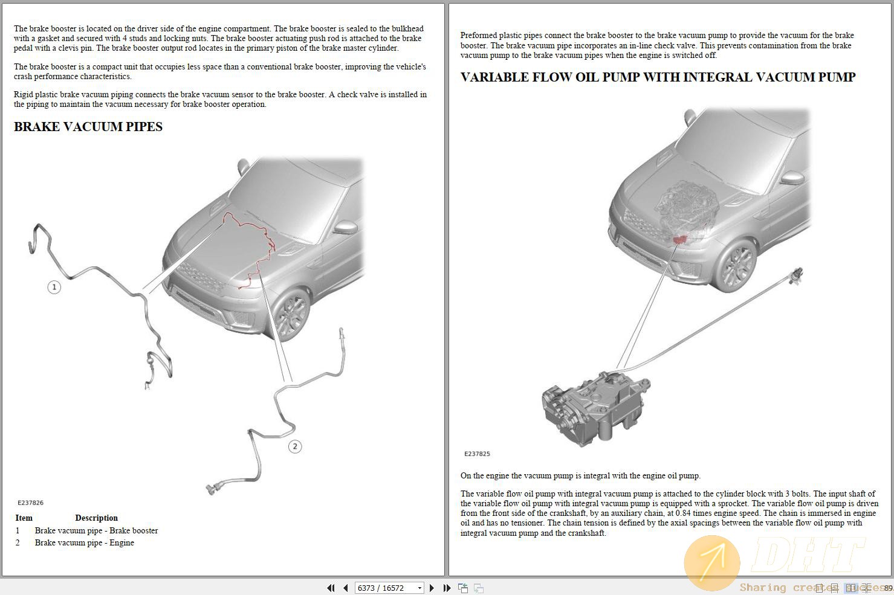This screenshot has height=595, width=894.
Task: Open the page number dropdown arrow
Action: (419, 588)
